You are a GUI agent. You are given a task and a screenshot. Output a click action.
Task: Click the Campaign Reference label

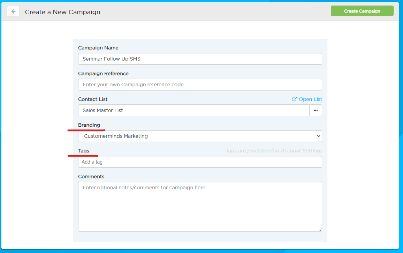click(x=103, y=74)
